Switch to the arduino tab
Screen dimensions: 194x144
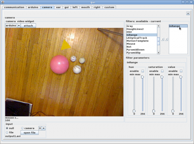(33, 7)
